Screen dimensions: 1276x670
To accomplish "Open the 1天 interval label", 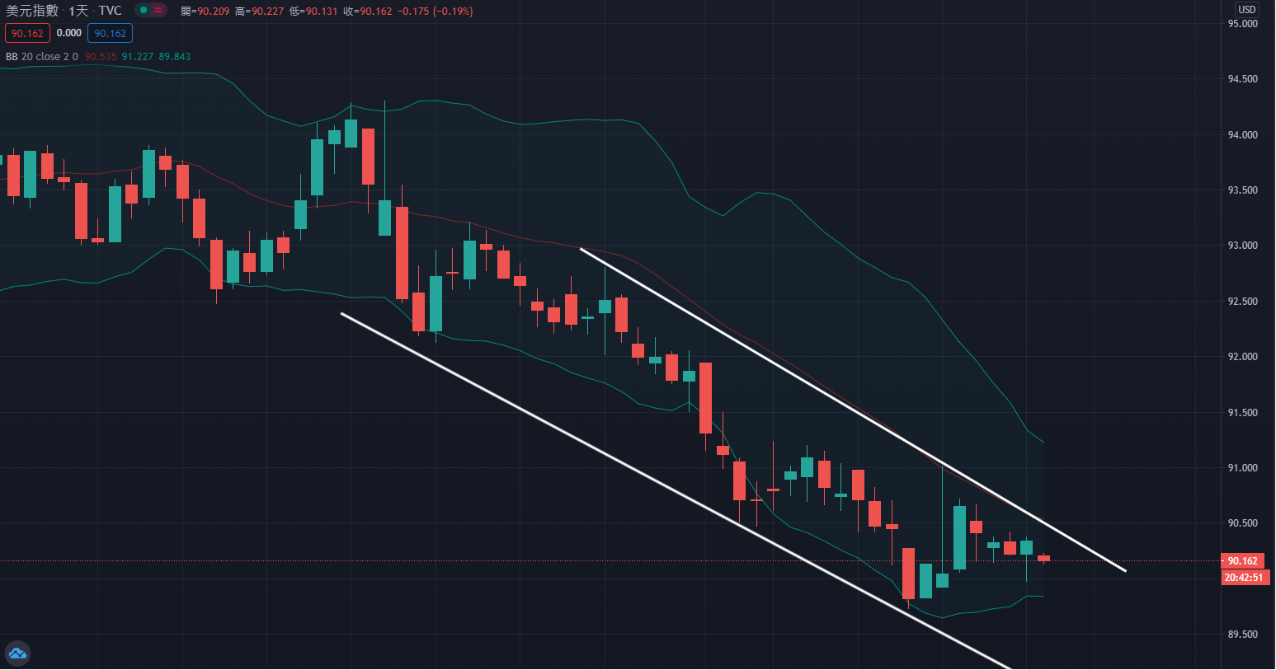I will [x=78, y=11].
